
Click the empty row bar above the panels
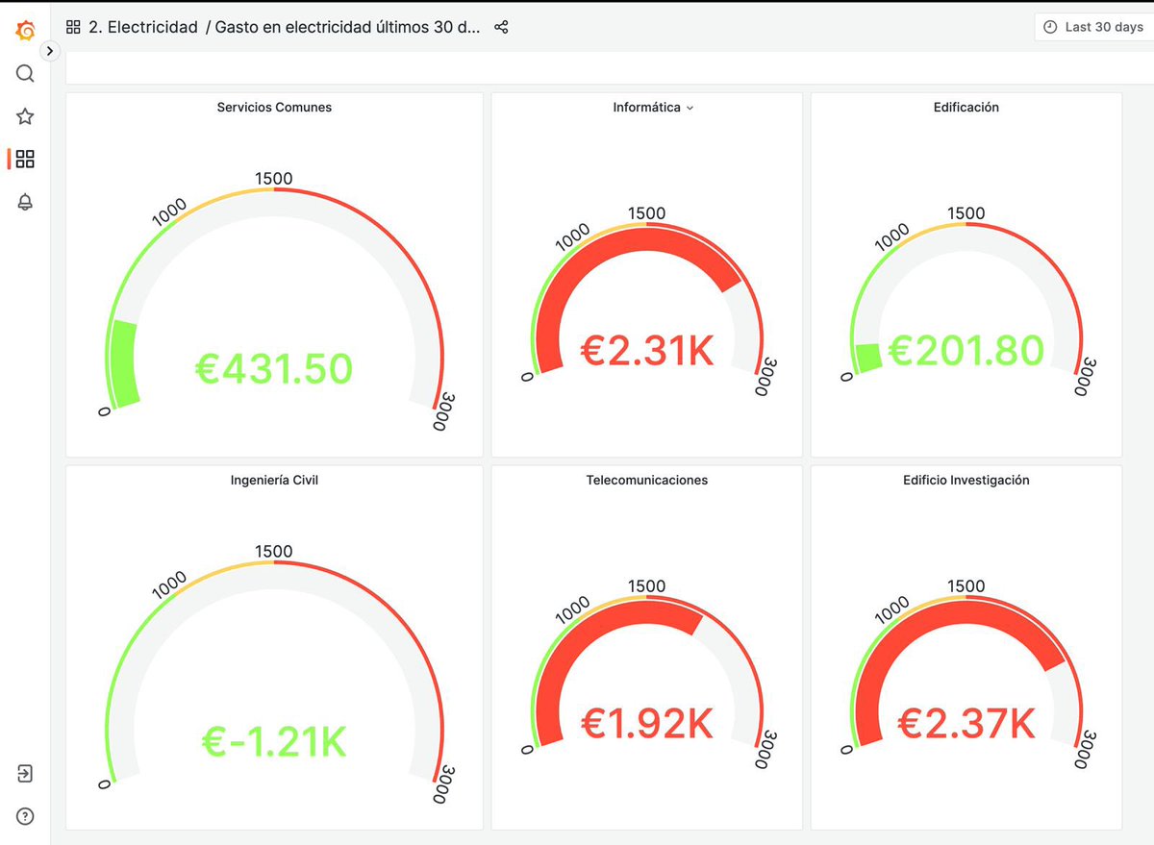[610, 68]
